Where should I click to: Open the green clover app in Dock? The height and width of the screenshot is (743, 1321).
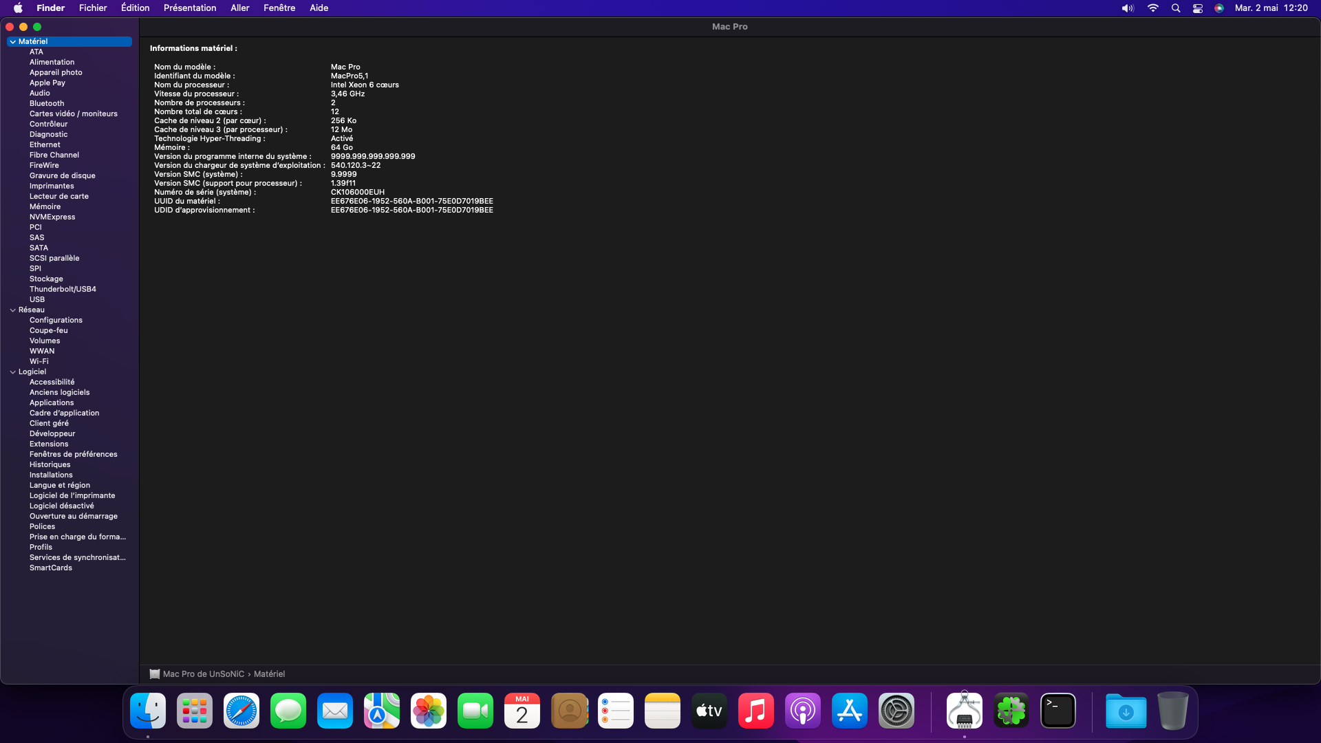1011,711
